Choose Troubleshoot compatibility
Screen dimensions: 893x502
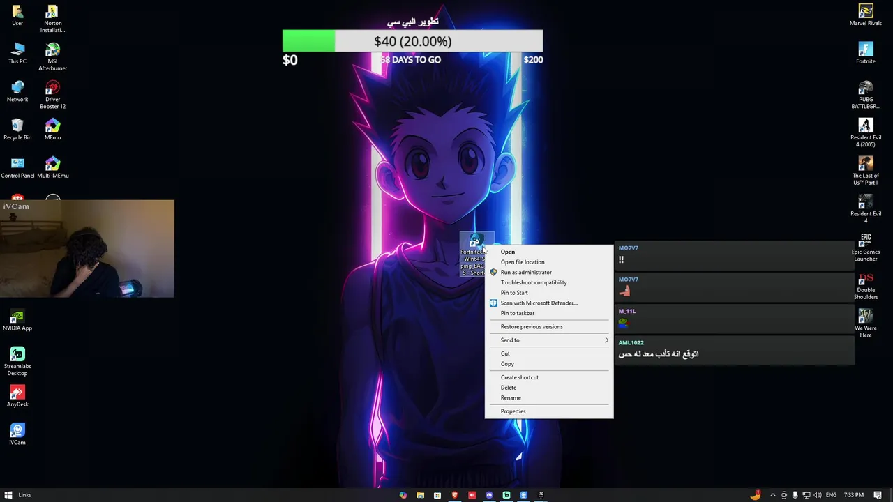tap(549, 282)
